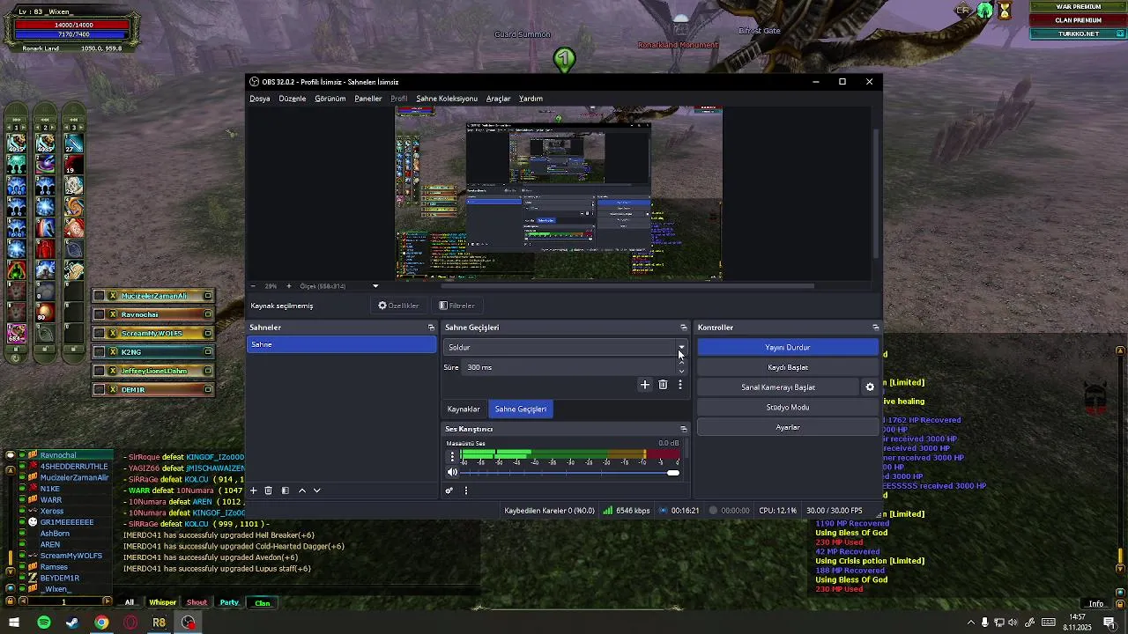Open audio mixer menu dots beside gears icon

[x=466, y=490]
